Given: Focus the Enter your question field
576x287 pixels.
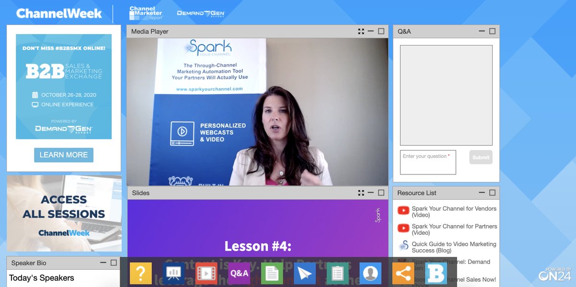Looking at the screenshot, I should pos(428,162).
